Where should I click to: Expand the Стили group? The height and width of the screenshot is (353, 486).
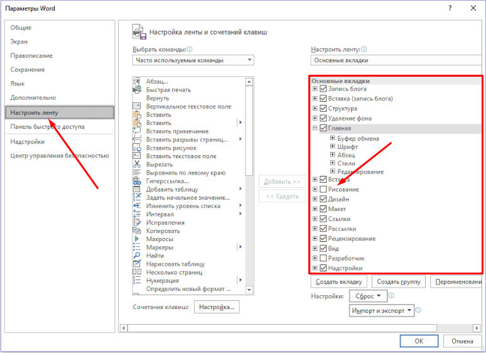tap(333, 163)
